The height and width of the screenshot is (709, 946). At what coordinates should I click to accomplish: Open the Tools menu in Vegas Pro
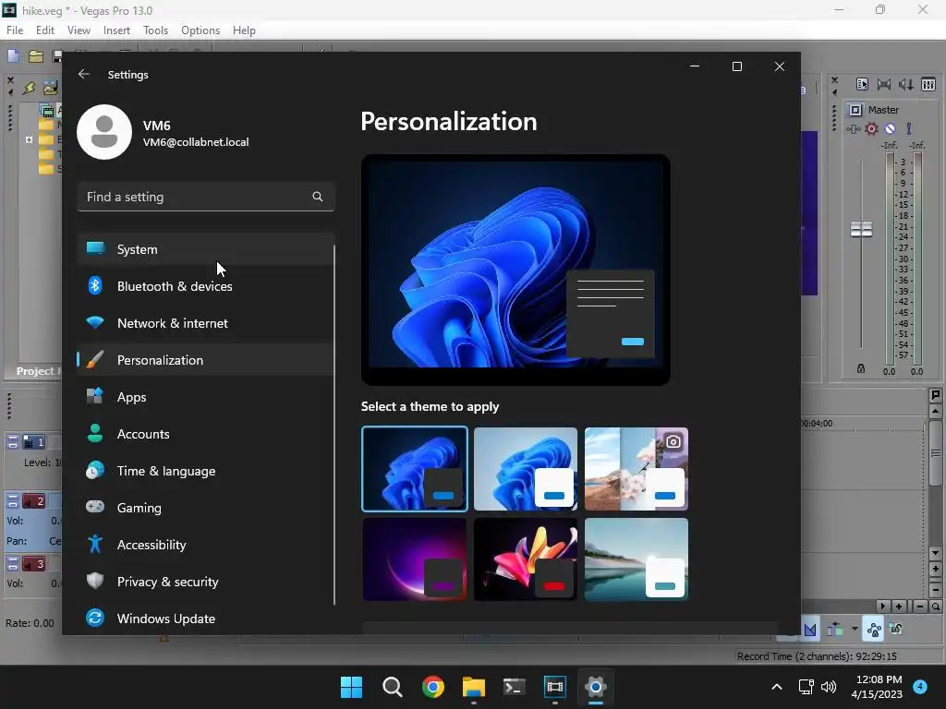coord(155,30)
